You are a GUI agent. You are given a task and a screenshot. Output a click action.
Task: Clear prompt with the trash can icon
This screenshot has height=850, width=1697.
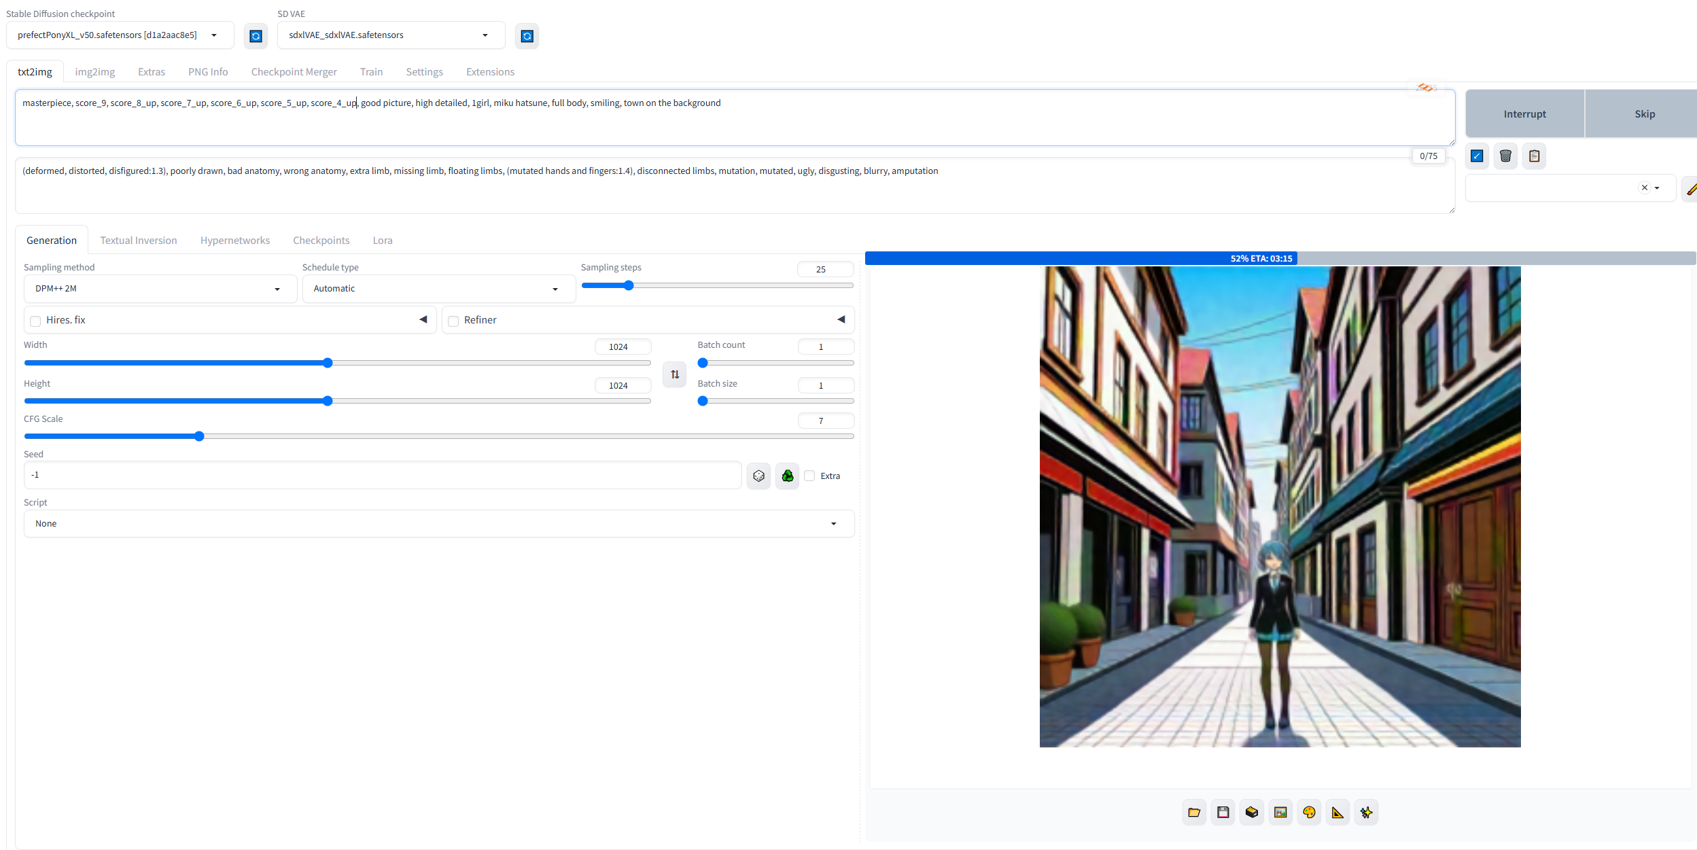[1505, 156]
